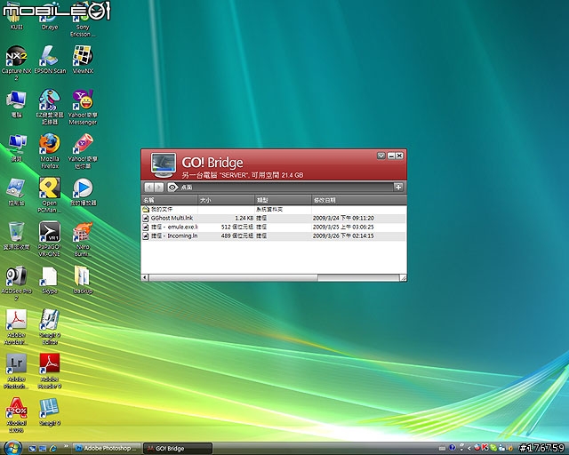Click the horizontal scrollbar in GO! Bridge
Image resolution: width=569 pixels, height=455 pixels.
233,277
